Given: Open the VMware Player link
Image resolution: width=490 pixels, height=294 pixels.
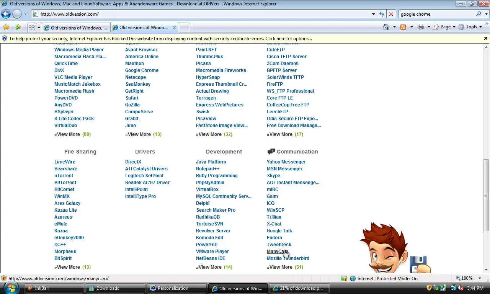Looking at the screenshot, I should [x=212, y=252].
